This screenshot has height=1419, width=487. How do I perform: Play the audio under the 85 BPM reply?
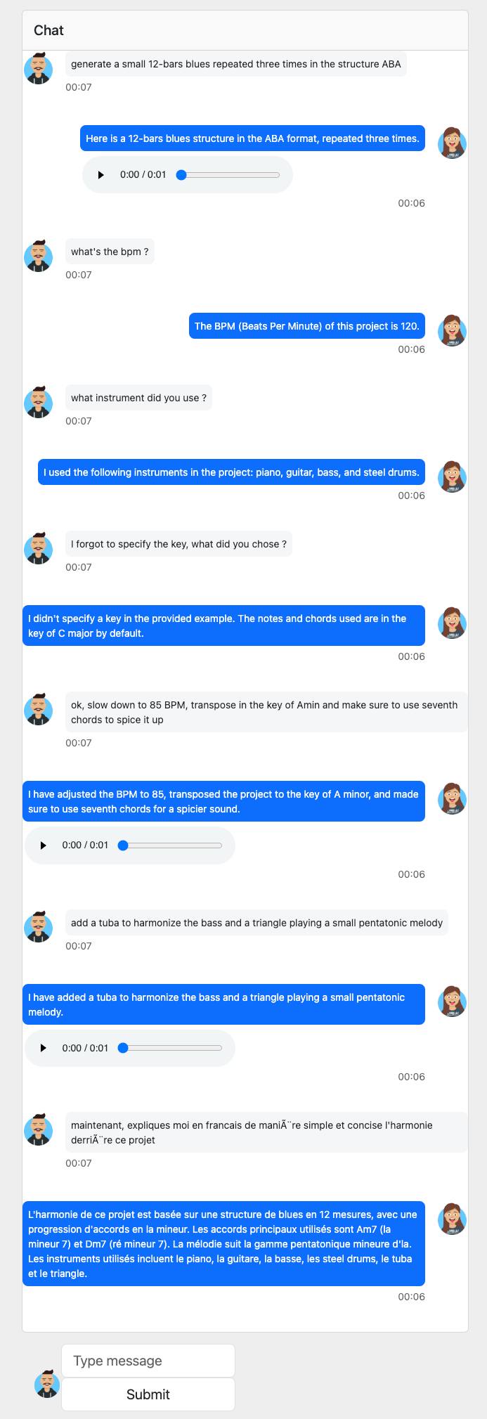click(x=43, y=845)
